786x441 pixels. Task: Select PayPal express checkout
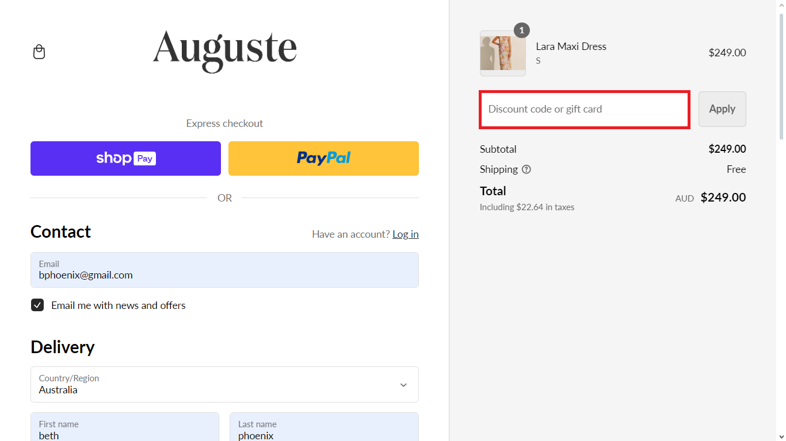[x=323, y=158]
